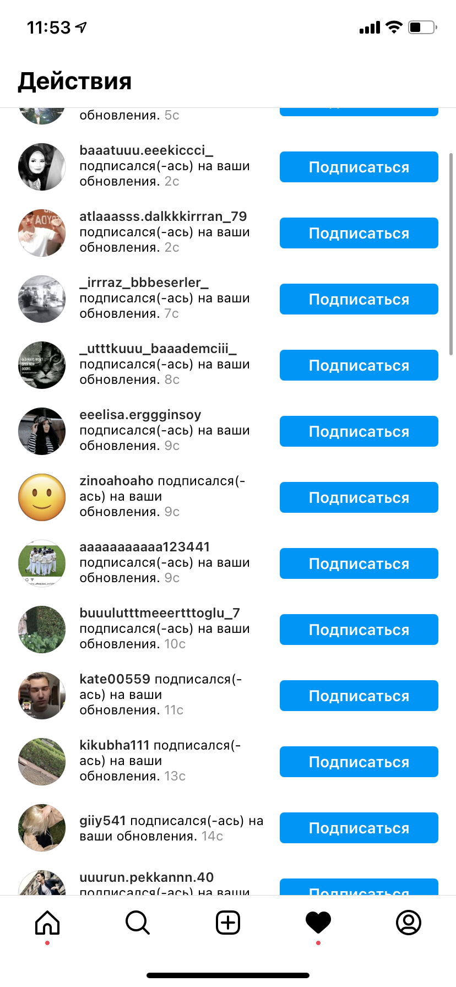Open username link buuulutttmeeertttoglu_7
The image size is (456, 987).
[x=160, y=613]
